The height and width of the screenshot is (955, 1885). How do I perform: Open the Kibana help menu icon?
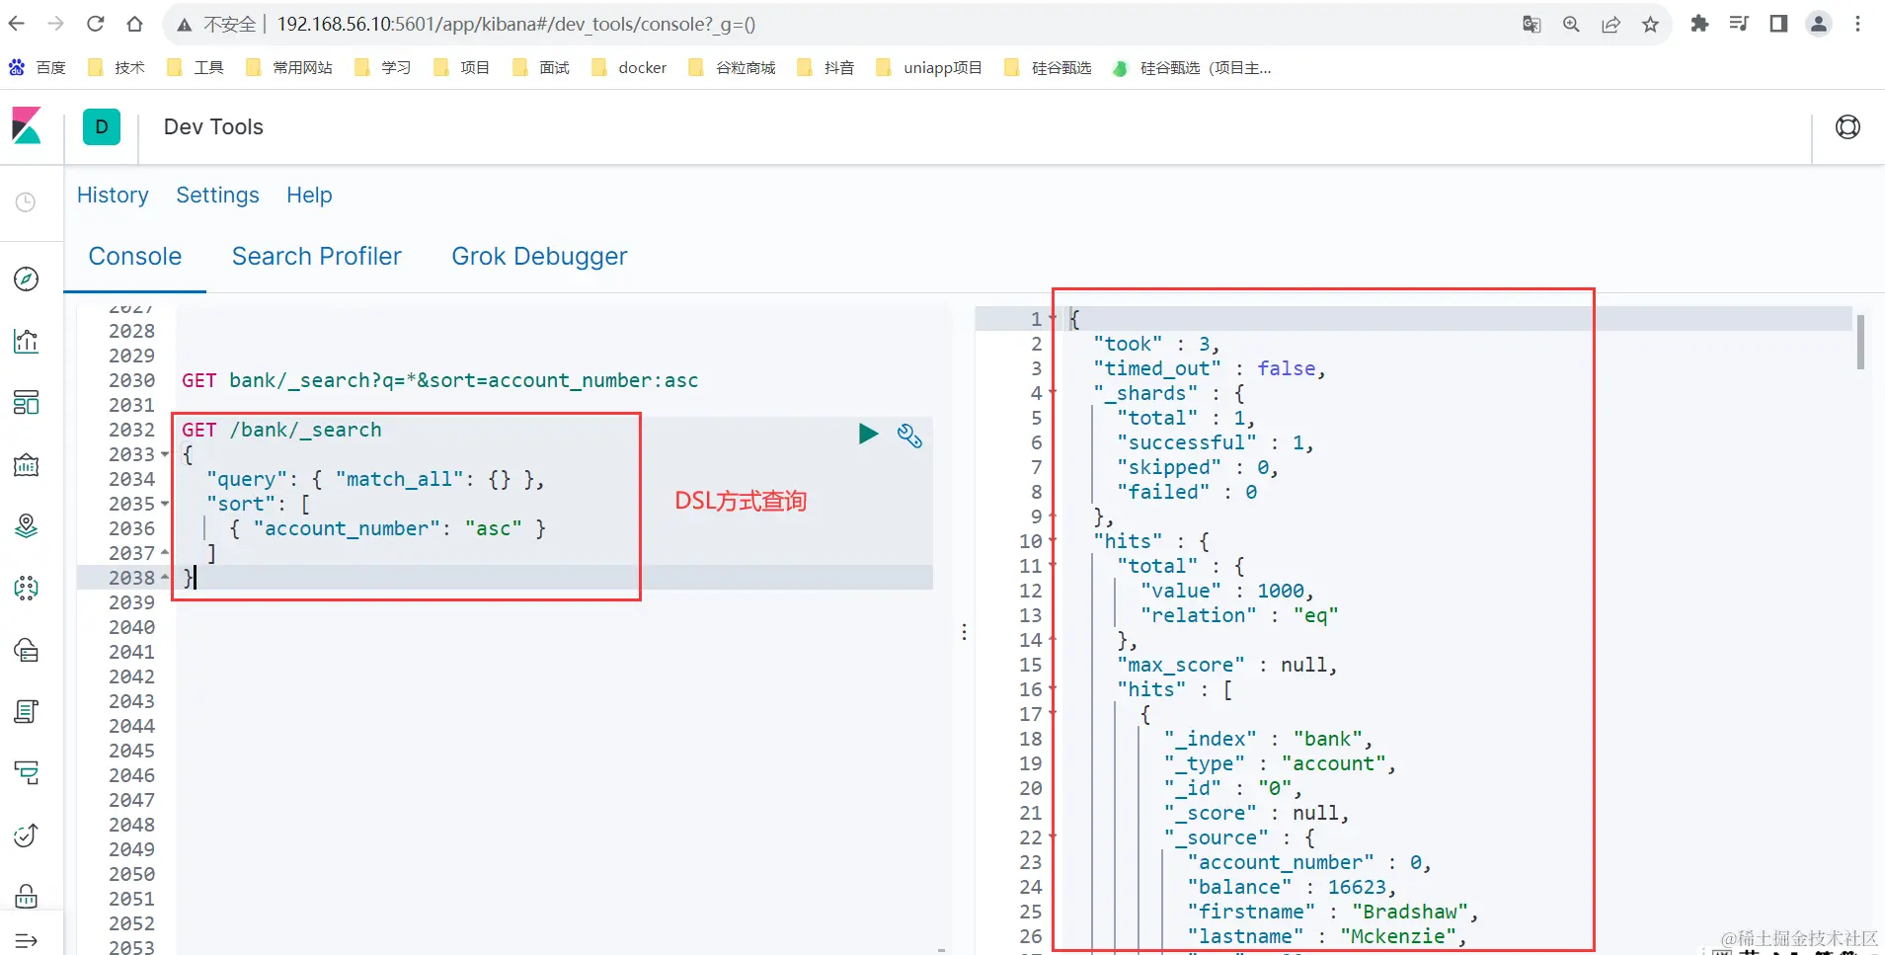click(1847, 127)
